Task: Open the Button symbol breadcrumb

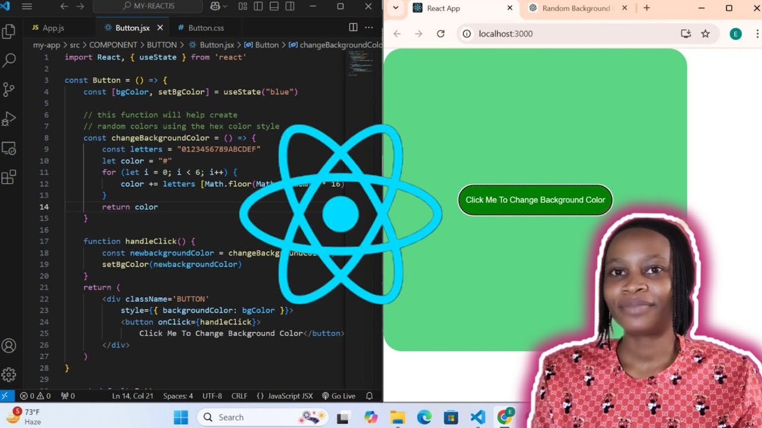Action: 261,45
